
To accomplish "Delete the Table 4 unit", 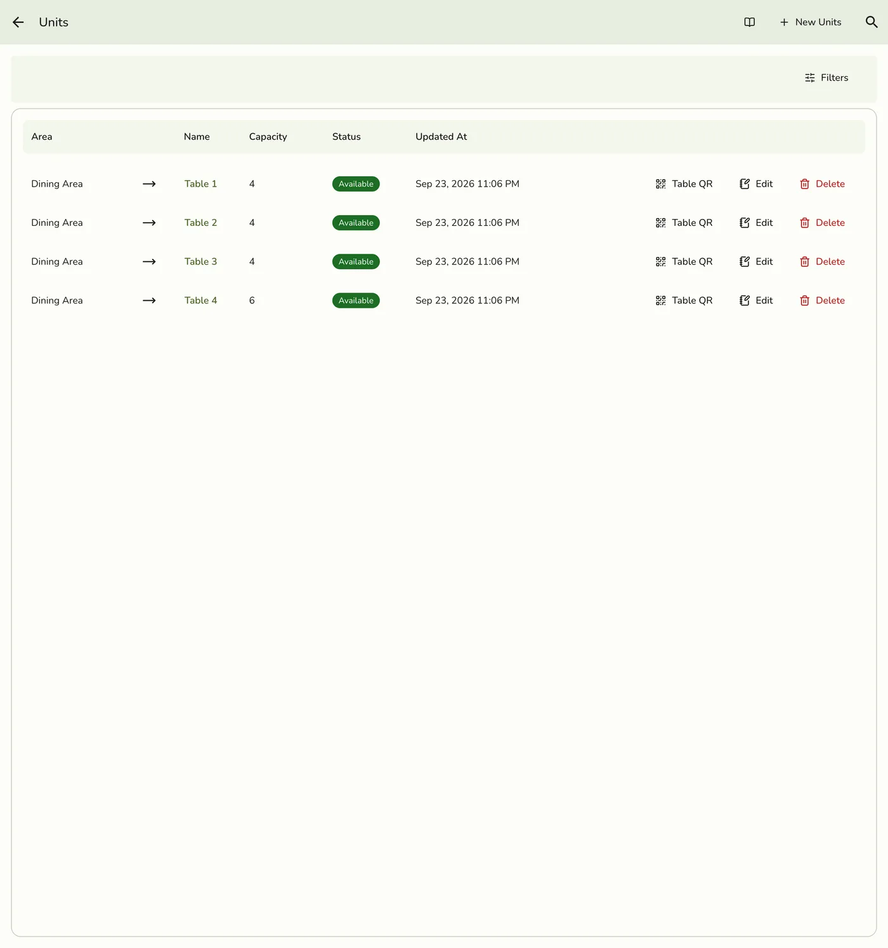I will coord(822,300).
